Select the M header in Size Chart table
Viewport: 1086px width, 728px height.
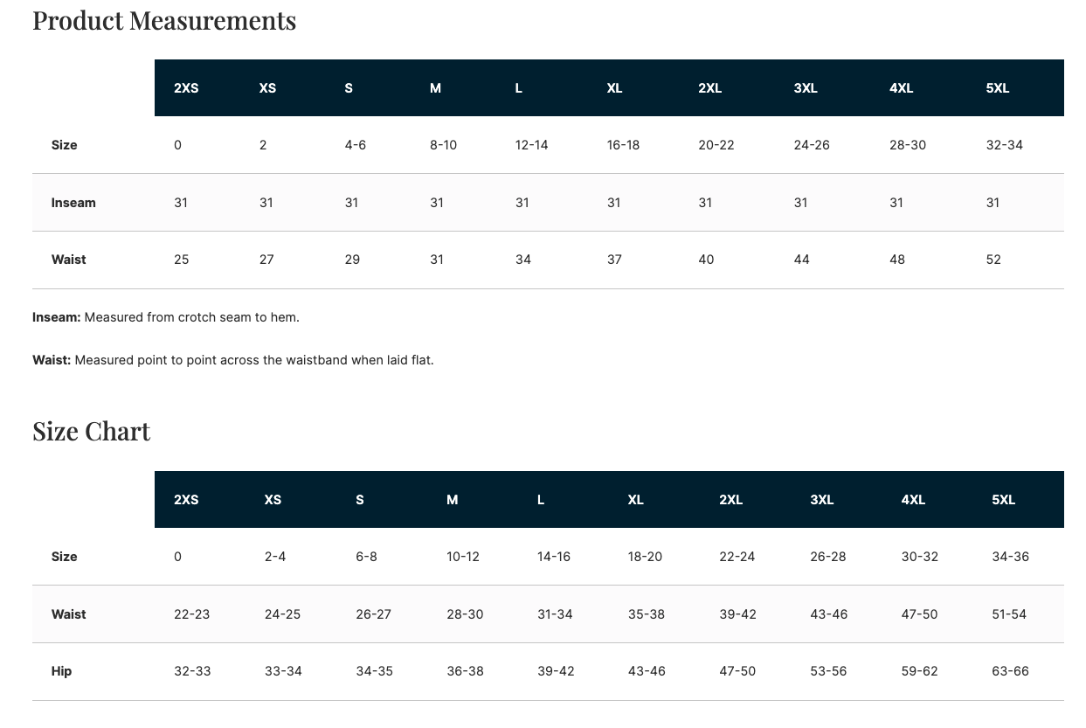pyautogui.click(x=452, y=500)
